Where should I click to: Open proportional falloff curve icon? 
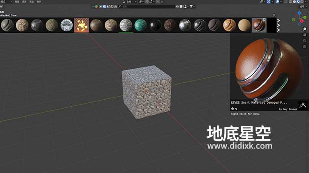[x=163, y=2]
